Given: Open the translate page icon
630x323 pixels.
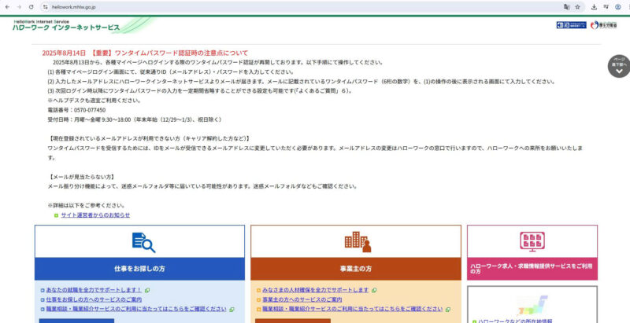Looking at the screenshot, I should (x=566, y=7).
